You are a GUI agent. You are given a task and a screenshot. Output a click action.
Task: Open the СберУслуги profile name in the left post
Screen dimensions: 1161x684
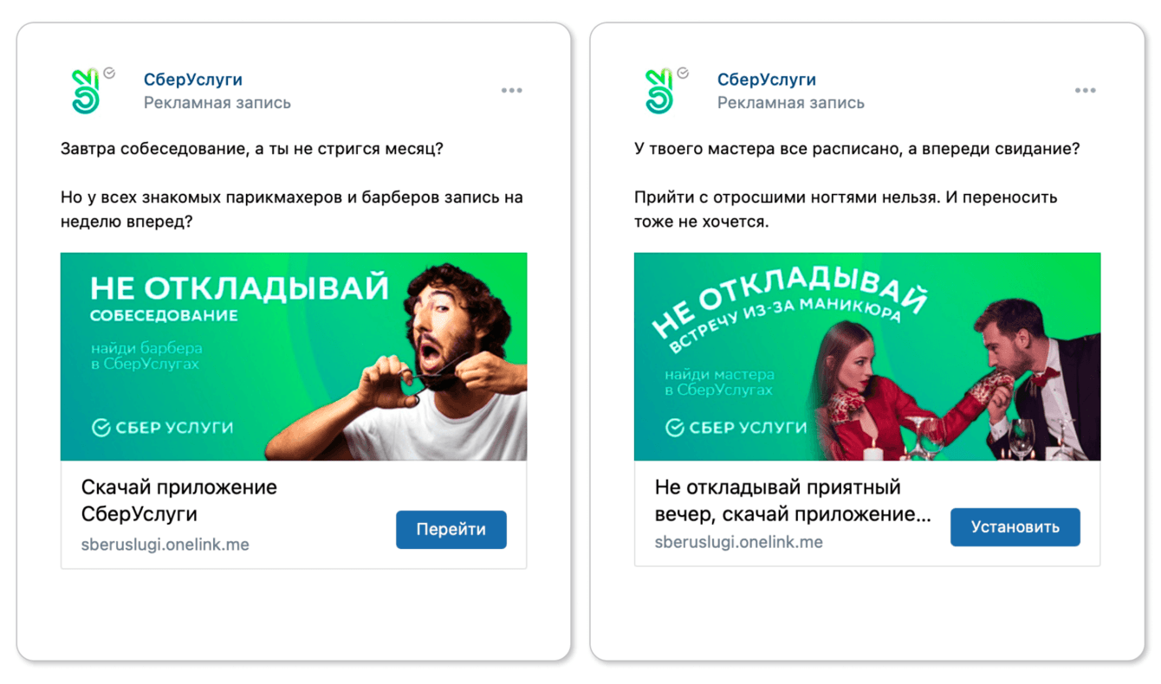pos(192,80)
